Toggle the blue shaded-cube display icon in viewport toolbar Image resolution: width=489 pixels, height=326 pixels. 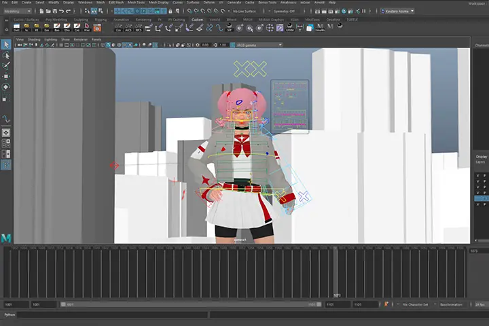pyautogui.click(x=108, y=45)
